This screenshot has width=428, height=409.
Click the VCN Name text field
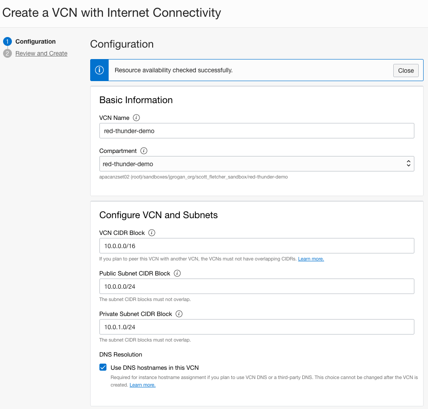256,131
